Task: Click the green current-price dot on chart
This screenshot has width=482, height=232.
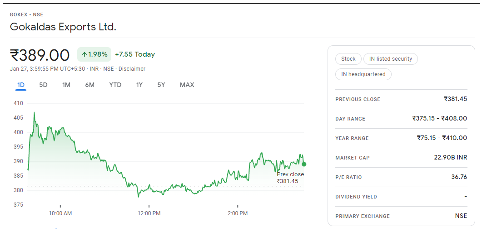Action: [x=304, y=164]
